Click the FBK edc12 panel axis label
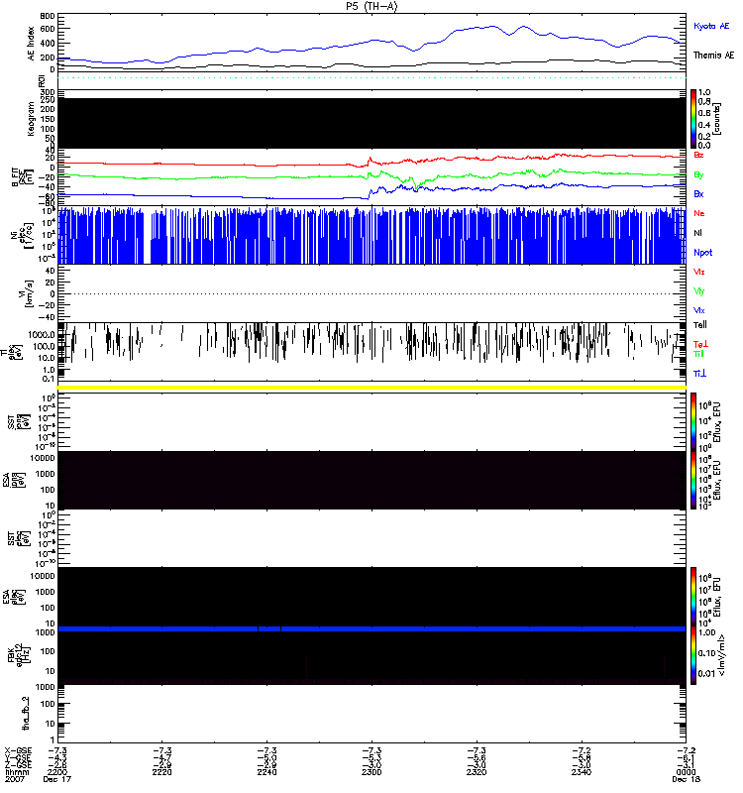Image resolution: width=743 pixels, height=793 pixels. point(19,654)
